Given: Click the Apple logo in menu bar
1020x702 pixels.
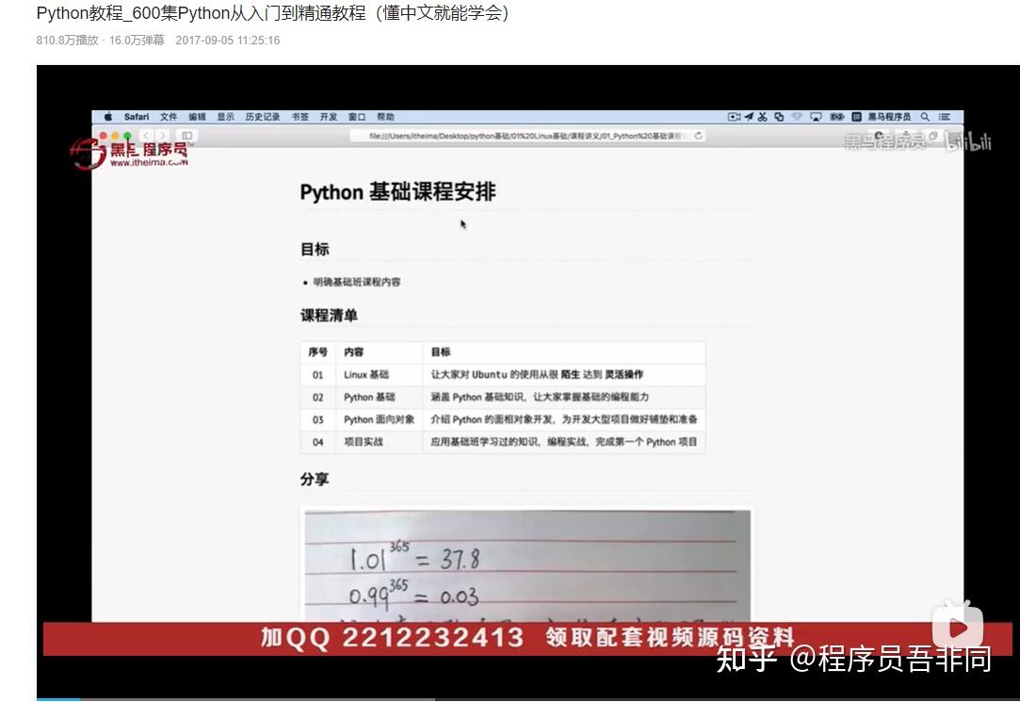Looking at the screenshot, I should pyautogui.click(x=107, y=117).
